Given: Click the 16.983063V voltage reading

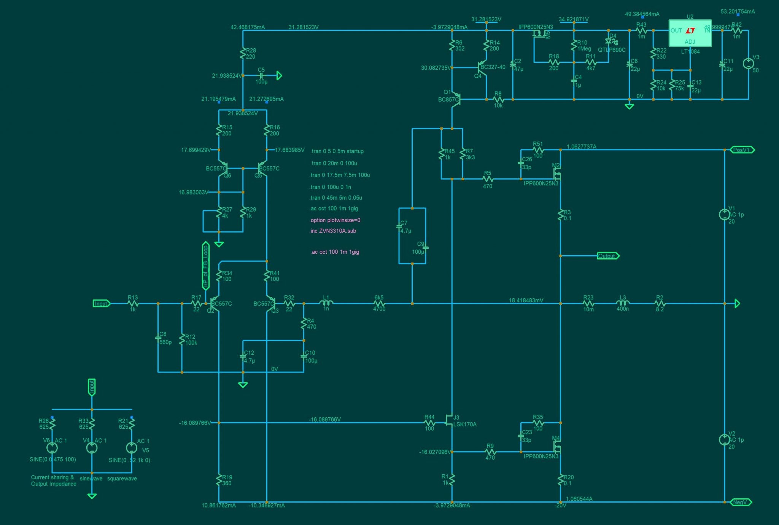Looking at the screenshot, I should pos(194,192).
